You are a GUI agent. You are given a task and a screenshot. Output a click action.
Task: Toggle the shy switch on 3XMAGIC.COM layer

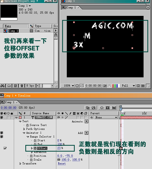pyautogui.click(x=59, y=118)
